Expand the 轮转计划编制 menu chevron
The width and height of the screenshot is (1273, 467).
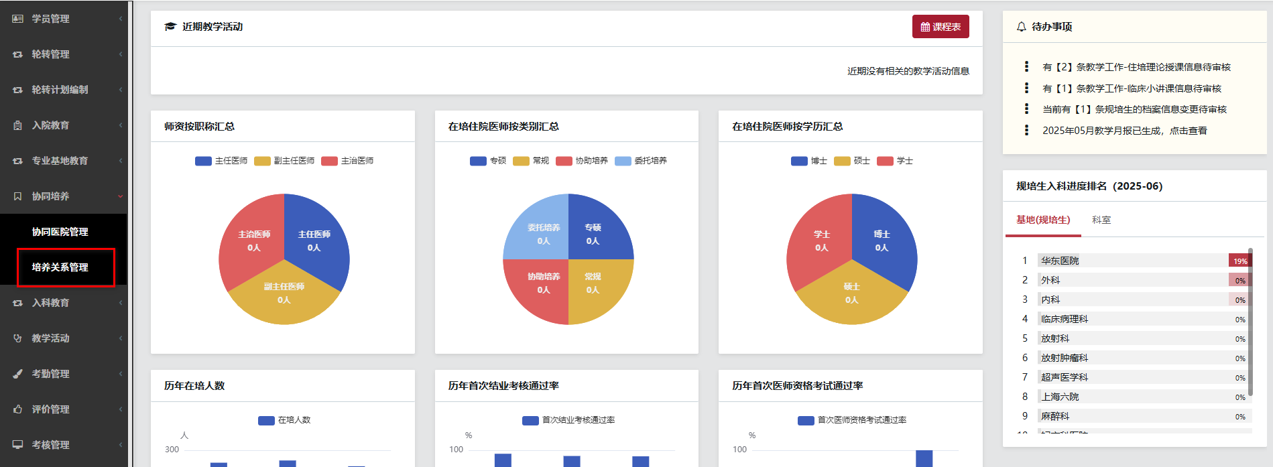(121, 90)
